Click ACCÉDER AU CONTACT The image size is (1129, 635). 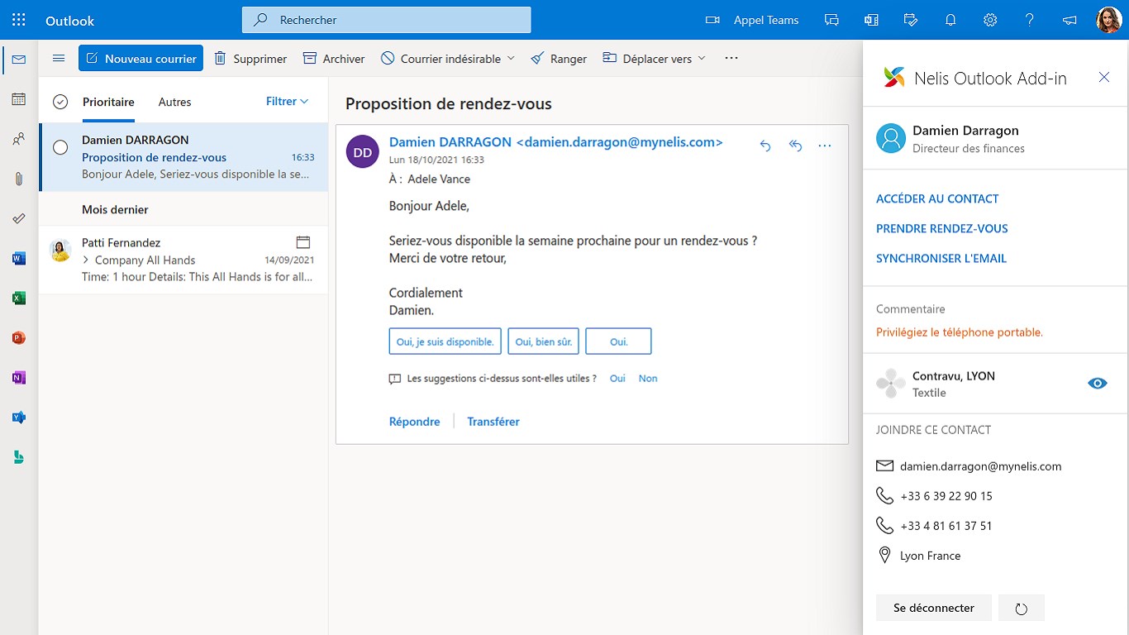(x=937, y=198)
